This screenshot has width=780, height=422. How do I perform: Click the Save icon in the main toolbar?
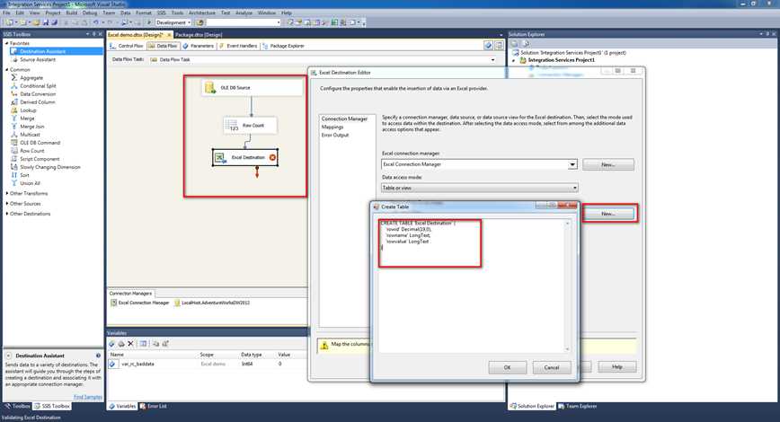tap(46, 22)
